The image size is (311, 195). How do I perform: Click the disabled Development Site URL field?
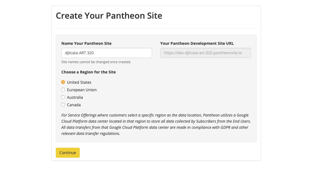[206, 53]
